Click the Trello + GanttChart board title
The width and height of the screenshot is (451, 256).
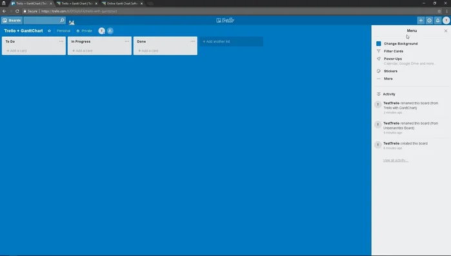click(x=23, y=31)
